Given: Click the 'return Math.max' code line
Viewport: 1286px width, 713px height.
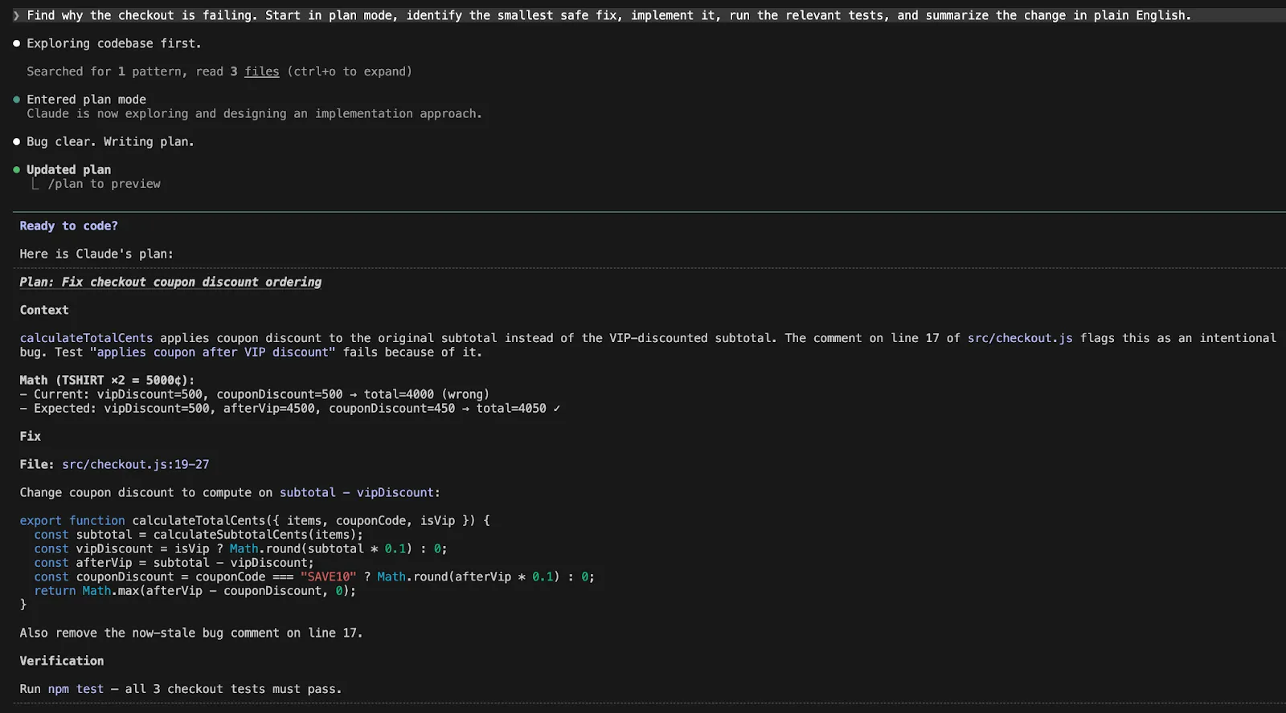Looking at the screenshot, I should click(195, 591).
